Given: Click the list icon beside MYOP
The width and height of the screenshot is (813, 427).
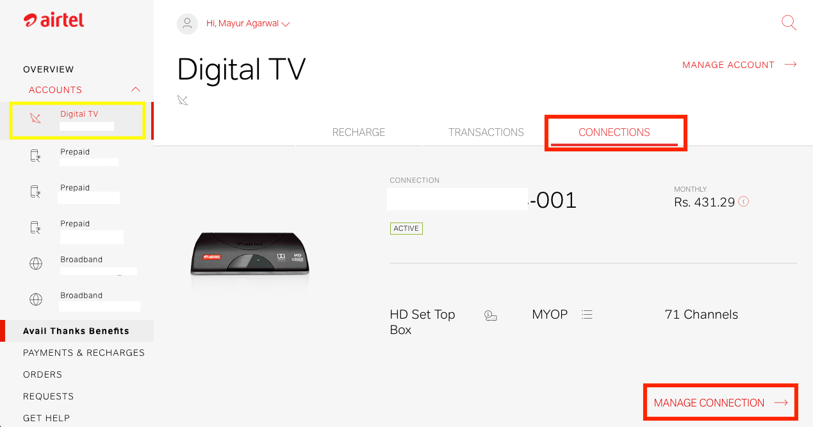Looking at the screenshot, I should coord(587,315).
